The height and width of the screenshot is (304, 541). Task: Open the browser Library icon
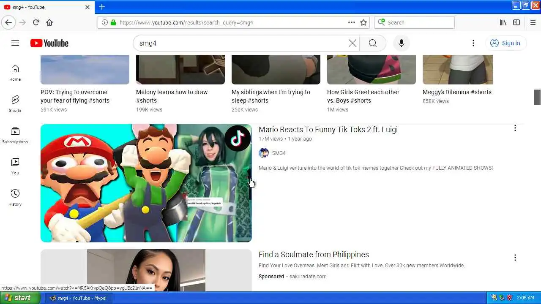[503, 22]
